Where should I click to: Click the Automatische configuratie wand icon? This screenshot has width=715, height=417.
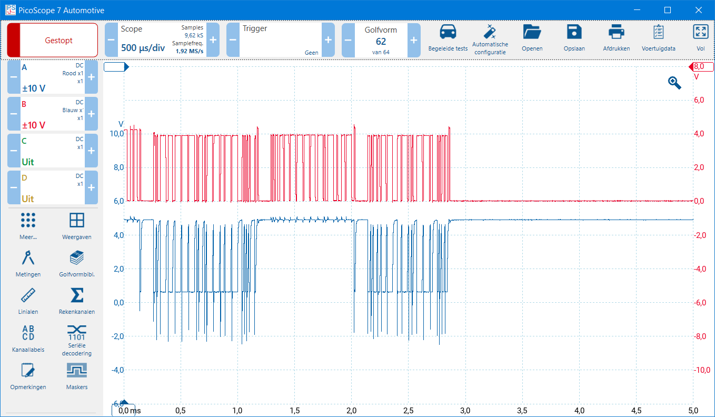click(490, 33)
